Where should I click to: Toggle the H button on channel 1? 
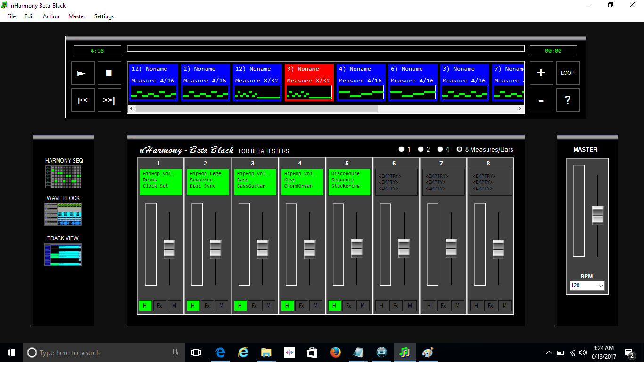click(145, 305)
